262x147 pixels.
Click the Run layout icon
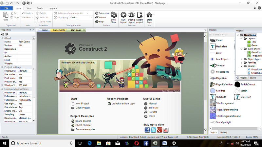click(123, 15)
